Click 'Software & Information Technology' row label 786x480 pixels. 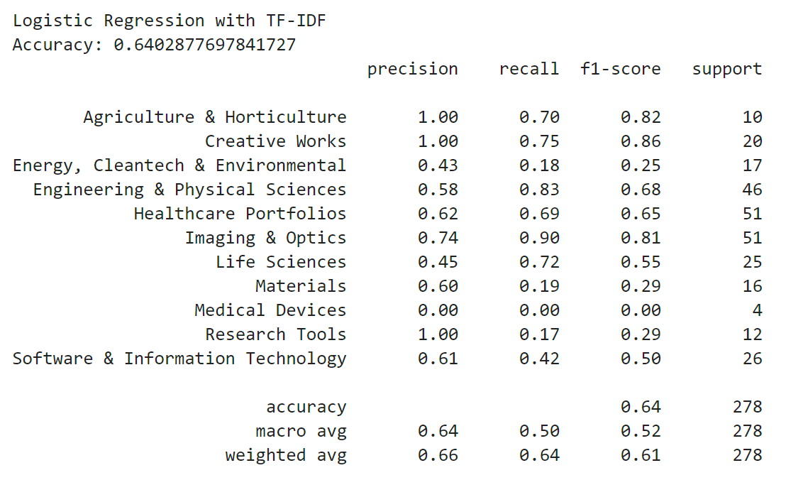tap(179, 359)
